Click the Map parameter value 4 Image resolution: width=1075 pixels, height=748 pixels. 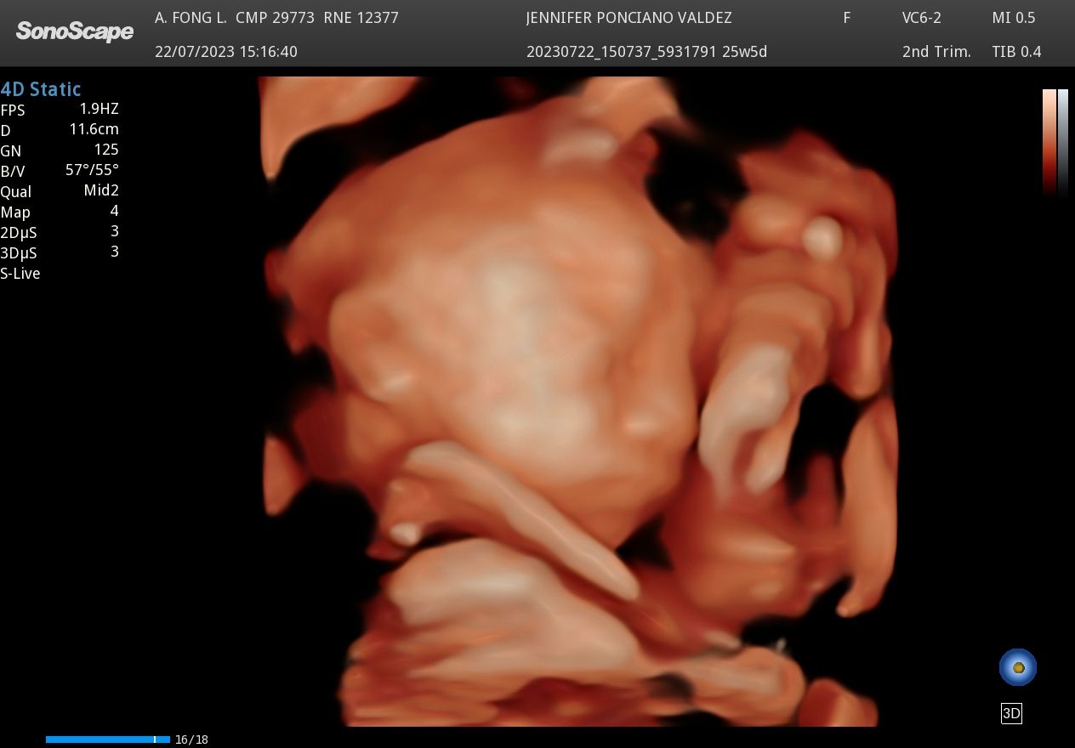coord(114,211)
